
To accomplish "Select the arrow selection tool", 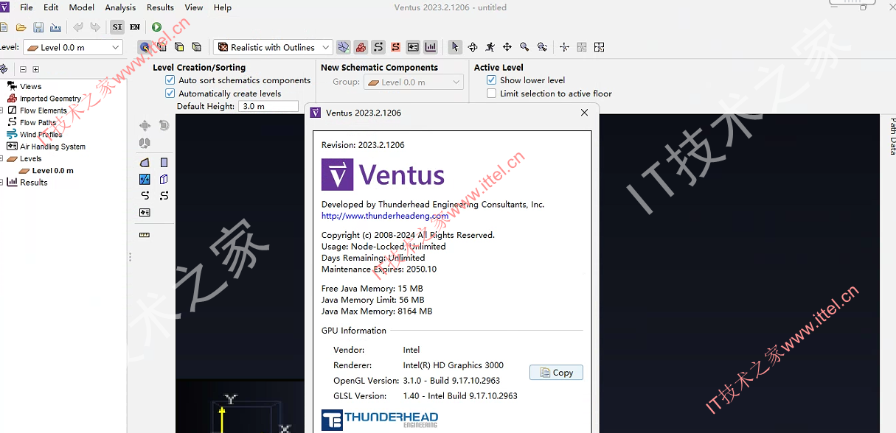I will point(455,47).
